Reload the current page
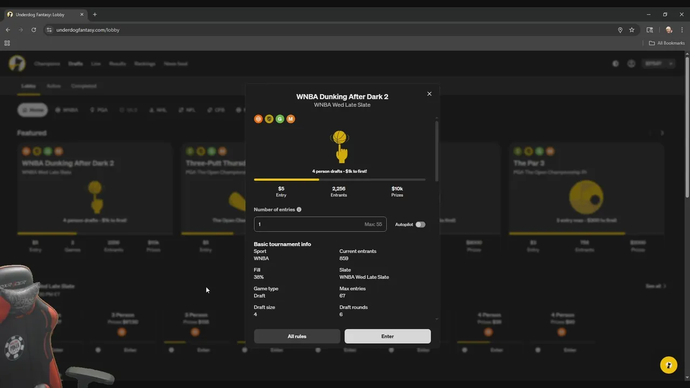 33,30
